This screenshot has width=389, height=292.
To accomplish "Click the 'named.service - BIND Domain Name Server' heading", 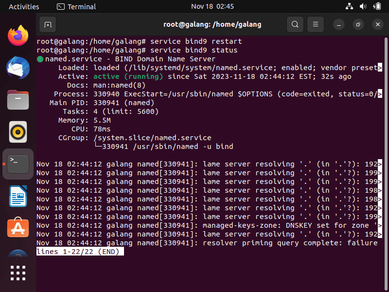I will [130, 59].
